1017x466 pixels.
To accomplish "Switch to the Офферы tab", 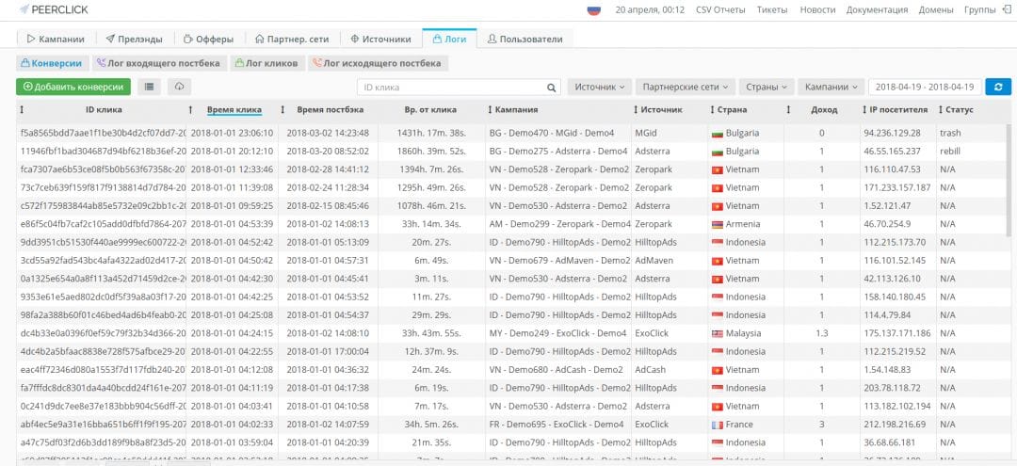I will click(207, 39).
